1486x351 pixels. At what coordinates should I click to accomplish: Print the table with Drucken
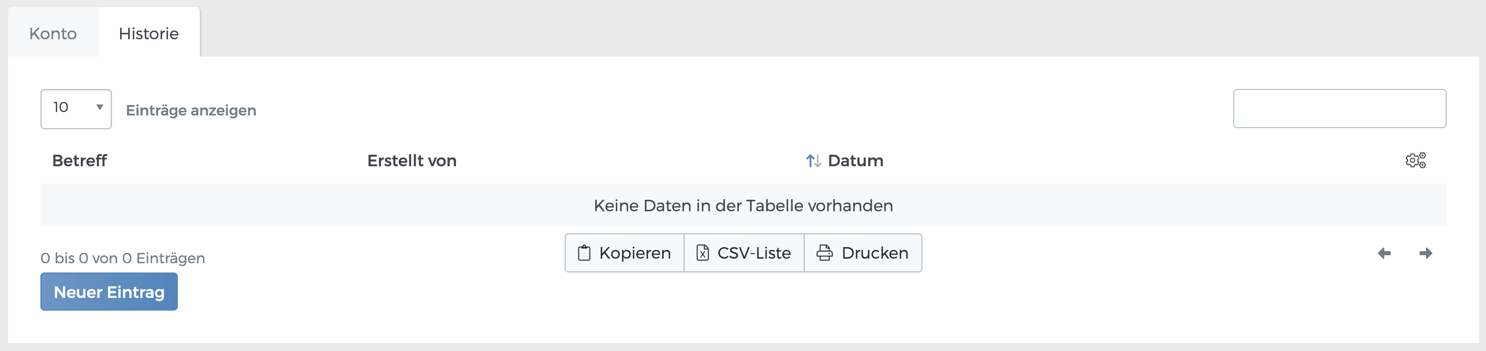coord(863,252)
